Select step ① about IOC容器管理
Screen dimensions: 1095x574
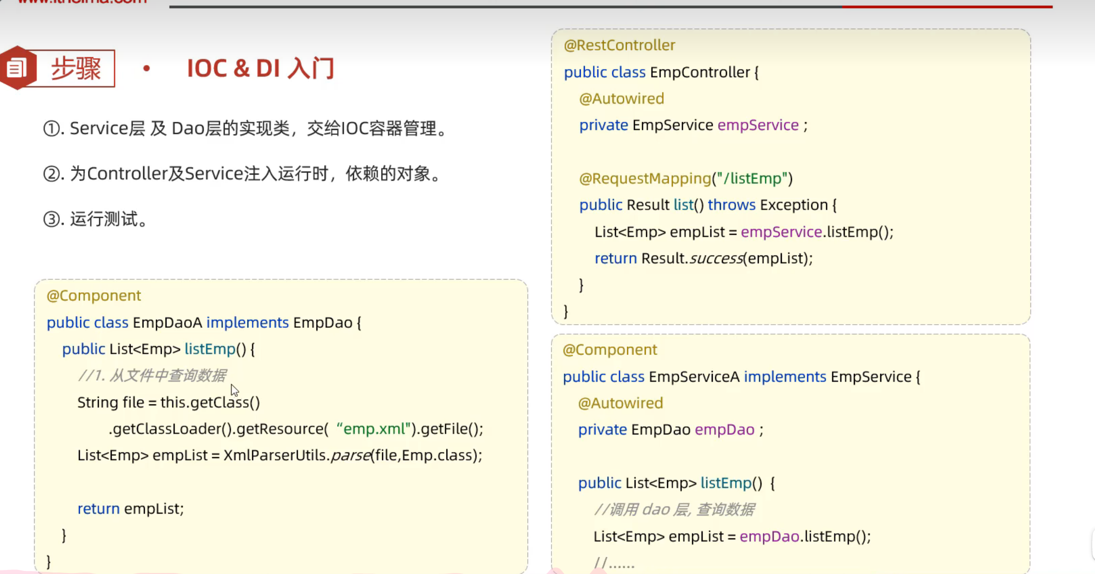point(246,128)
